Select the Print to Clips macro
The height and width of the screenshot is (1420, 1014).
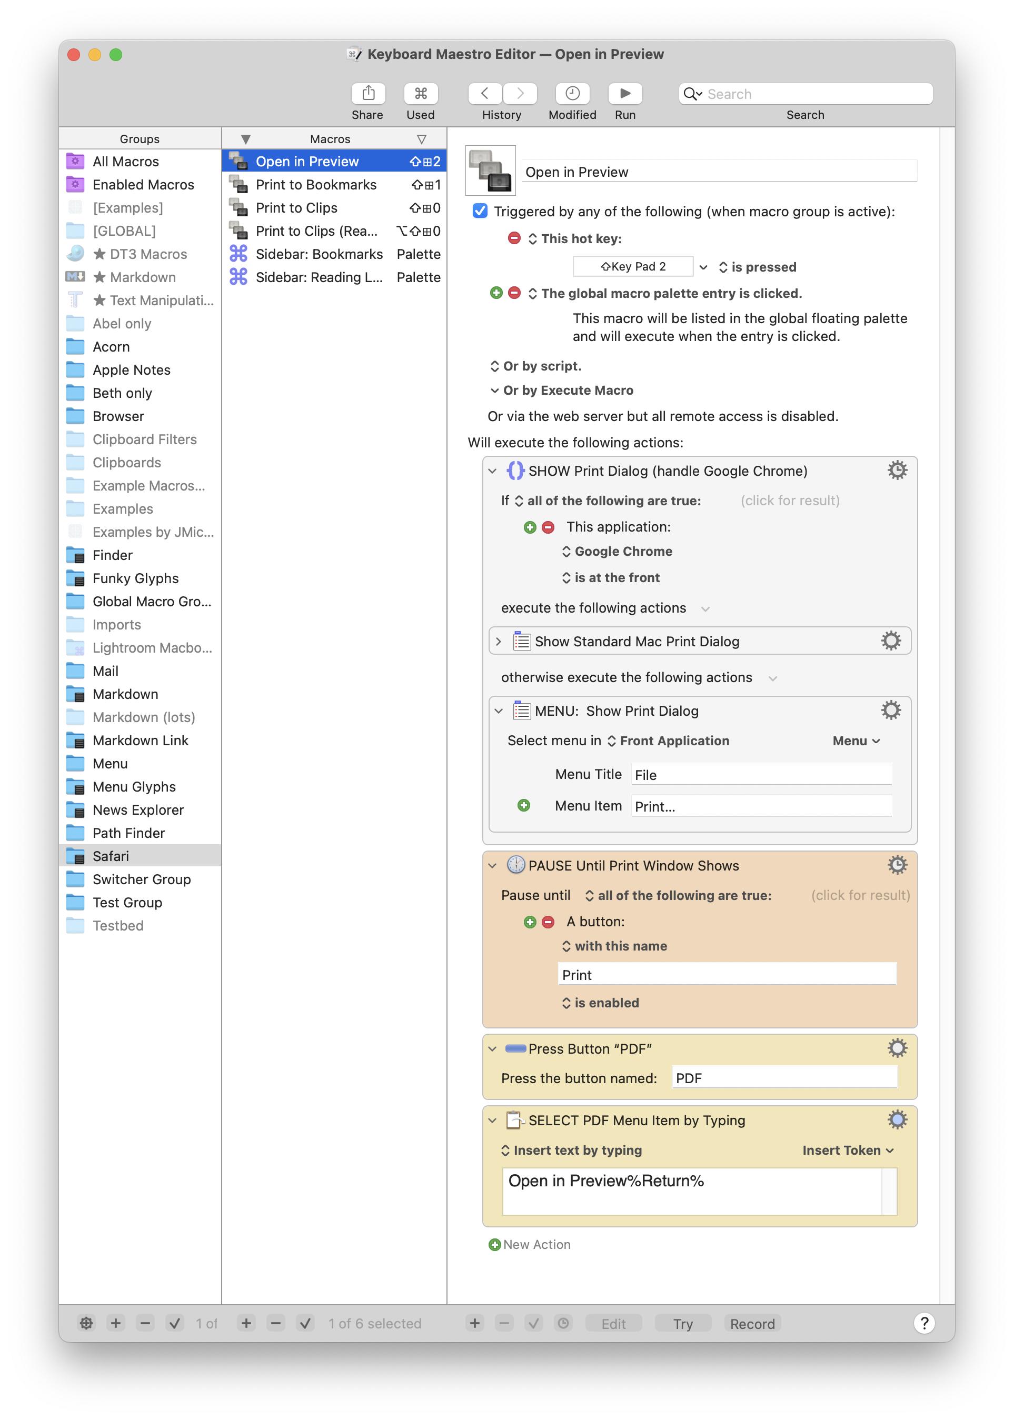click(334, 208)
